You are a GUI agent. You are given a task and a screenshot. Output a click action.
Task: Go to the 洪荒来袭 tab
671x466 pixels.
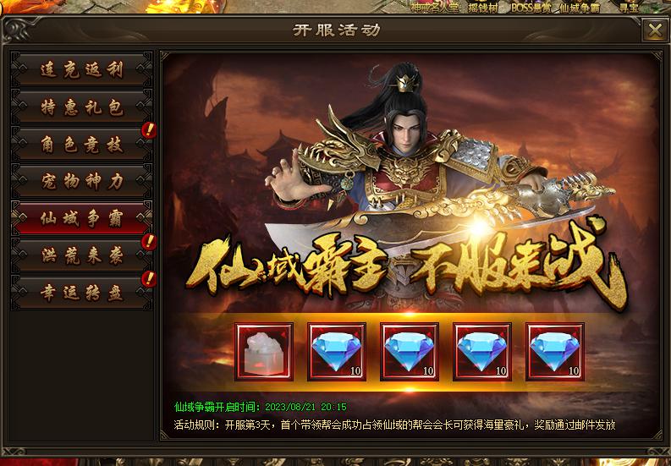coord(82,255)
